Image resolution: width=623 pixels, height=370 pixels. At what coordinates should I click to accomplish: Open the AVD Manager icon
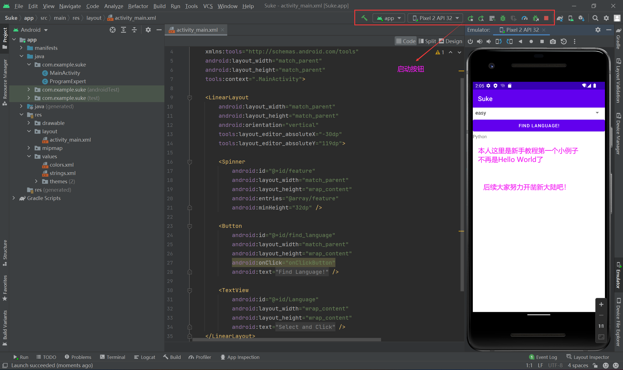[571, 18]
